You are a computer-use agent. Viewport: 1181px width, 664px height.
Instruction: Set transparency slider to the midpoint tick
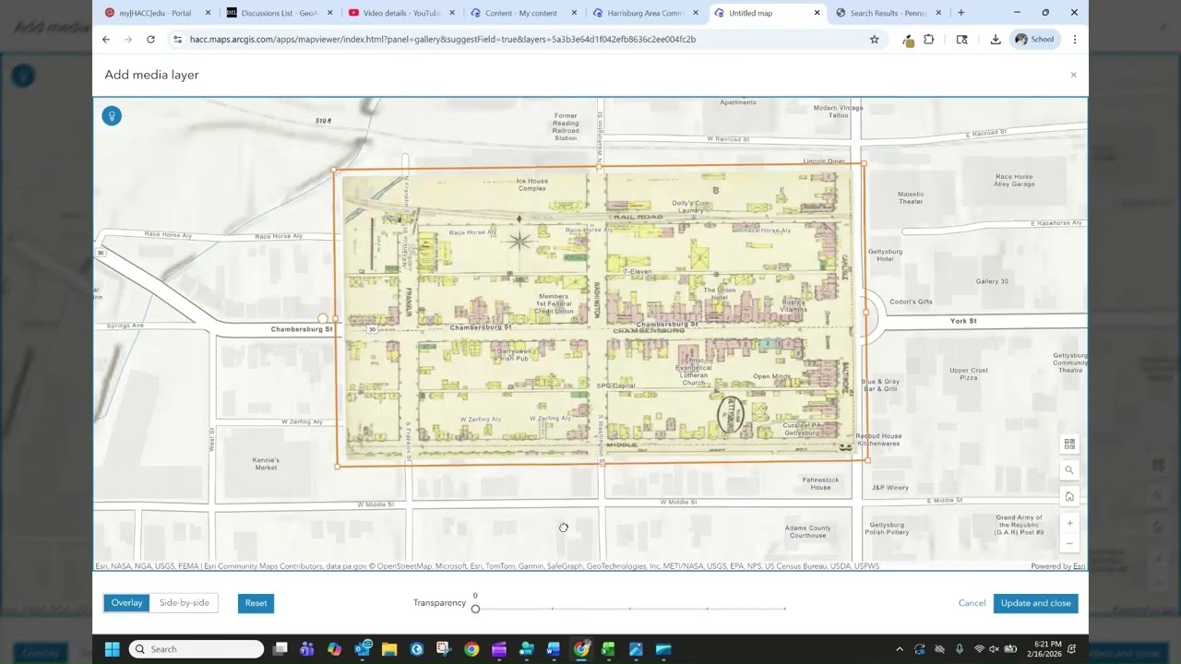(x=630, y=609)
